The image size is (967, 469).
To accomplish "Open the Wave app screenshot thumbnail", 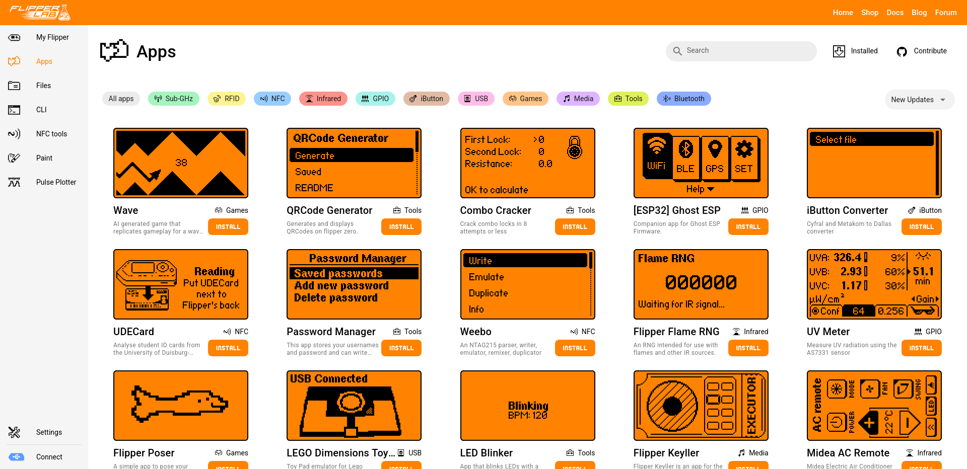I will click(x=181, y=163).
